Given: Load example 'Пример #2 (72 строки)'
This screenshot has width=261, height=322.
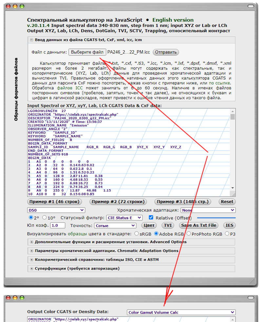Looking at the screenshot, I should click(x=117, y=202).
